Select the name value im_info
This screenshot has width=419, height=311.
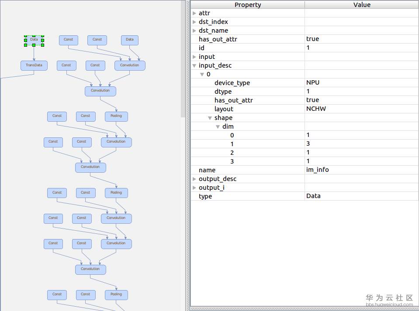[318, 170]
